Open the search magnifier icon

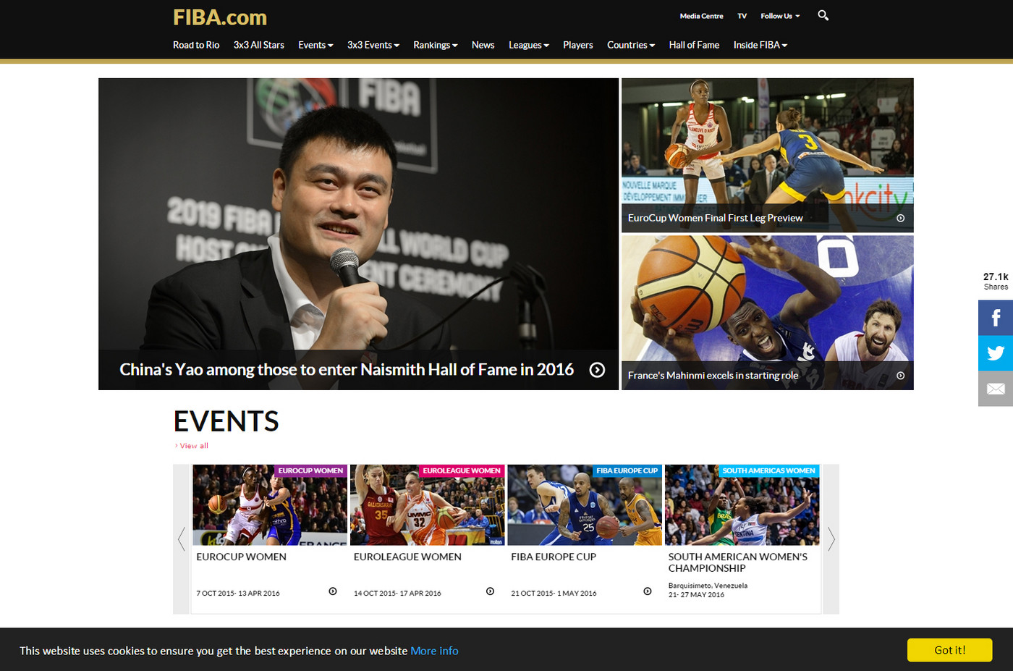click(x=823, y=15)
